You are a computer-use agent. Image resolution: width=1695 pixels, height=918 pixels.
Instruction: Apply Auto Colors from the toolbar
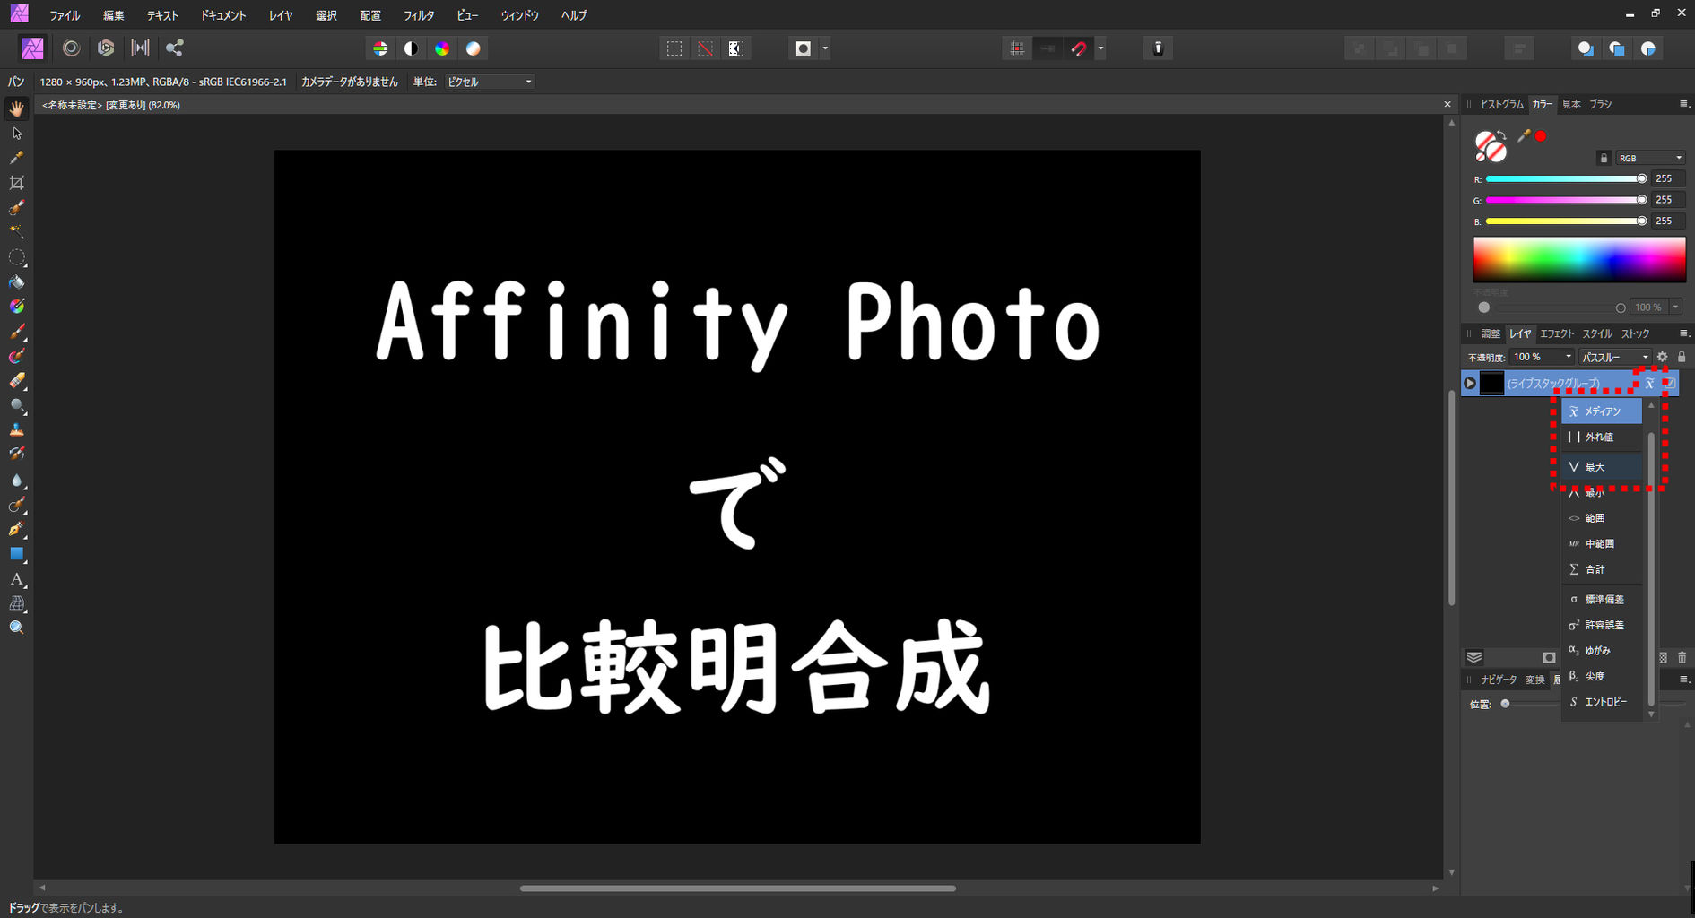442,48
